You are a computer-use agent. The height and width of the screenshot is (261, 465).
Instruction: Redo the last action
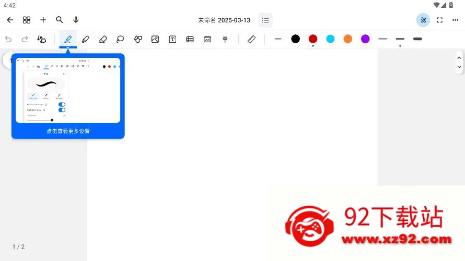(25, 39)
